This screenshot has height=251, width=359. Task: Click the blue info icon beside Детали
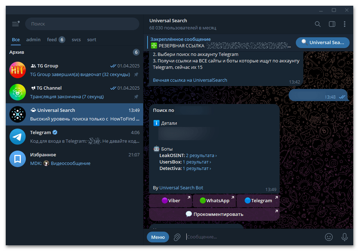click(157, 123)
